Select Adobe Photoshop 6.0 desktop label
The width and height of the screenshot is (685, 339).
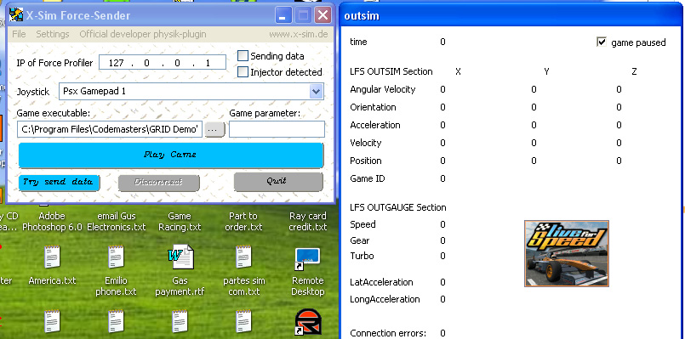(x=52, y=222)
